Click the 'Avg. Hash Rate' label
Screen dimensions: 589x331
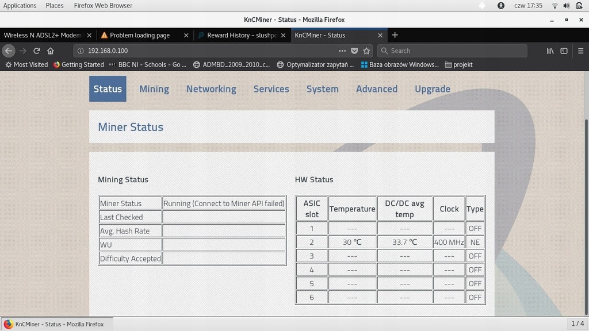pyautogui.click(x=125, y=231)
